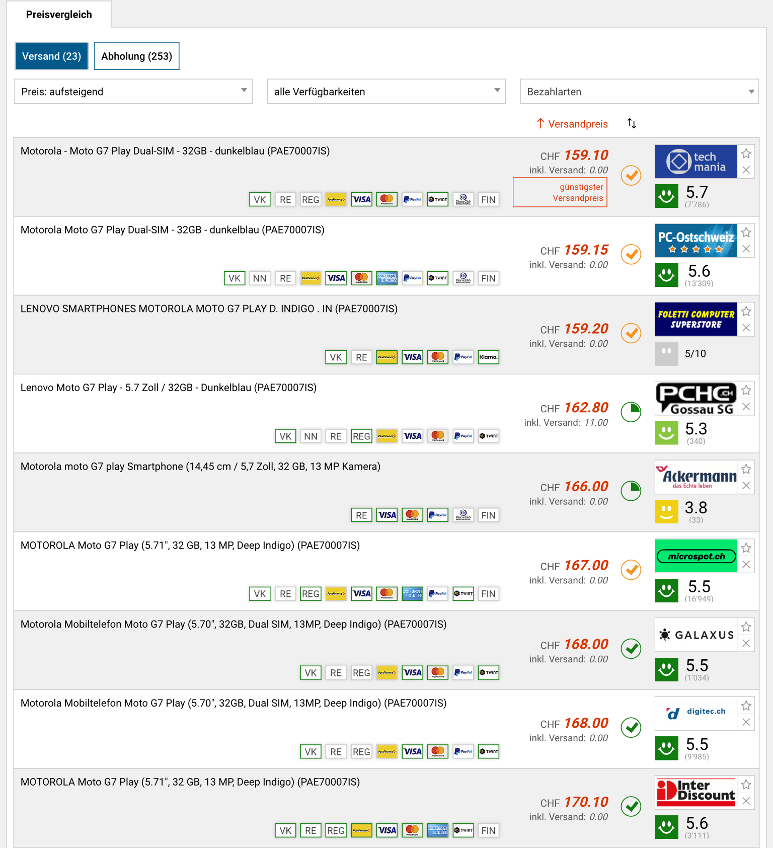773x848 pixels.
Task: Star the microspot.ch shop
Action: point(746,548)
